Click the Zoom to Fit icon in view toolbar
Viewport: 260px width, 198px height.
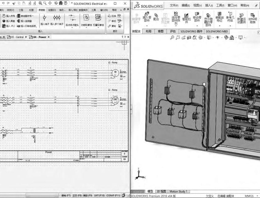pyautogui.click(x=172, y=38)
